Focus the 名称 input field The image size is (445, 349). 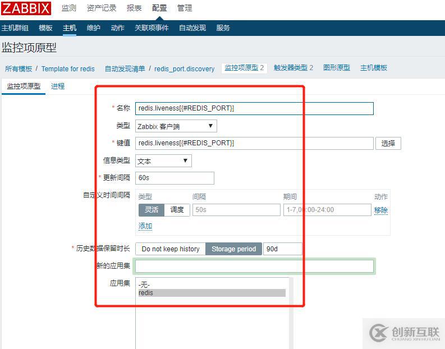[x=254, y=108]
